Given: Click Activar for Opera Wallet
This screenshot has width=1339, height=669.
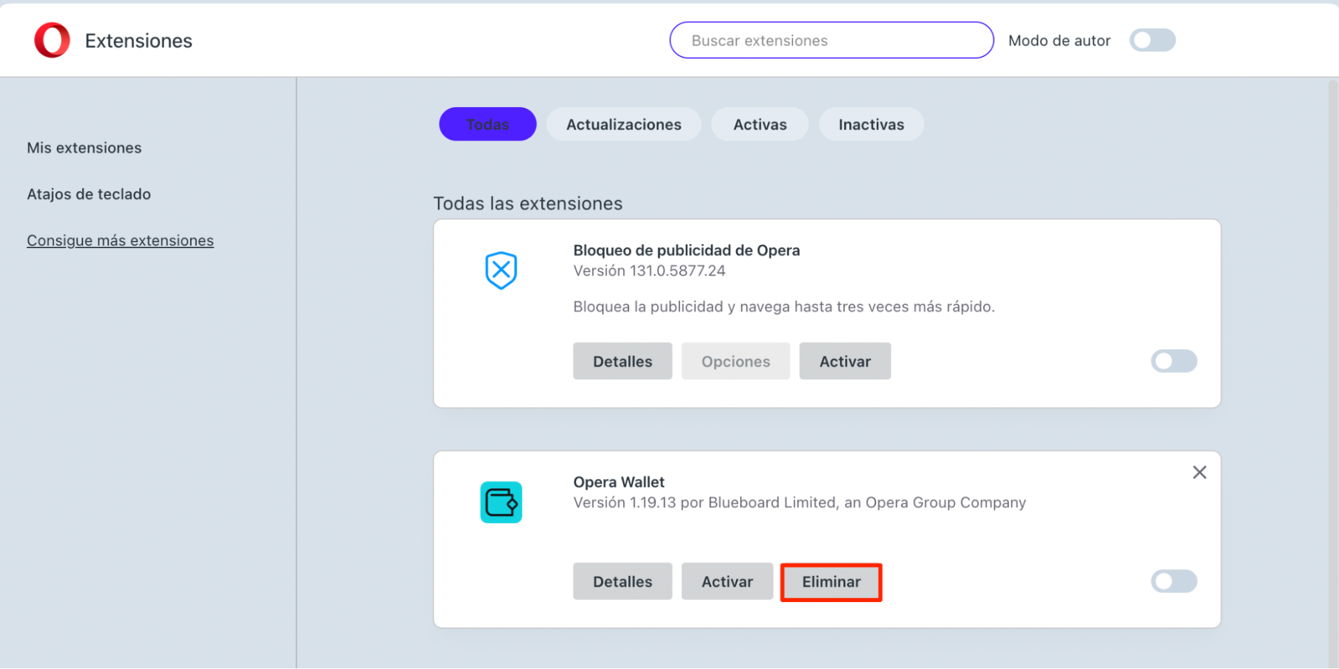Looking at the screenshot, I should 727,581.
